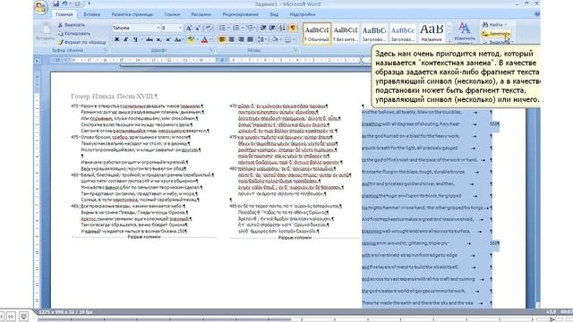This screenshot has width=573, height=322.
Task: Open the Рецензирование tab
Action: click(x=241, y=14)
